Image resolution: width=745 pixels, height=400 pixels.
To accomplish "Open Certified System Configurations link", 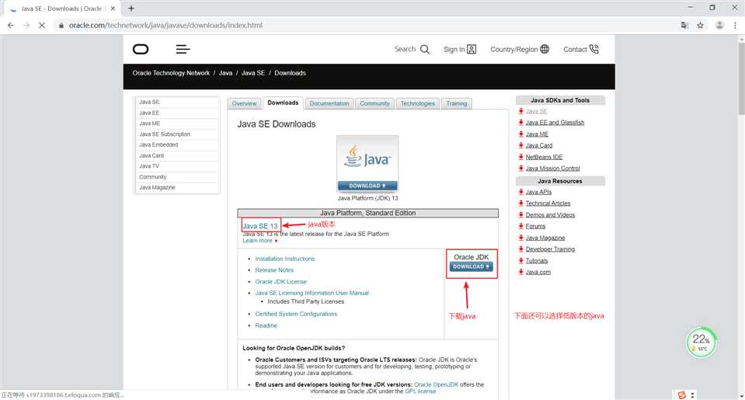I will pos(296,314).
